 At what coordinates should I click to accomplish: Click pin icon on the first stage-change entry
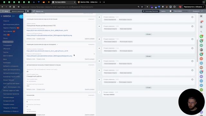tap(192, 17)
